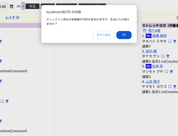
Task: Open member 田中 健 profile link
Action: [x=151, y=51]
